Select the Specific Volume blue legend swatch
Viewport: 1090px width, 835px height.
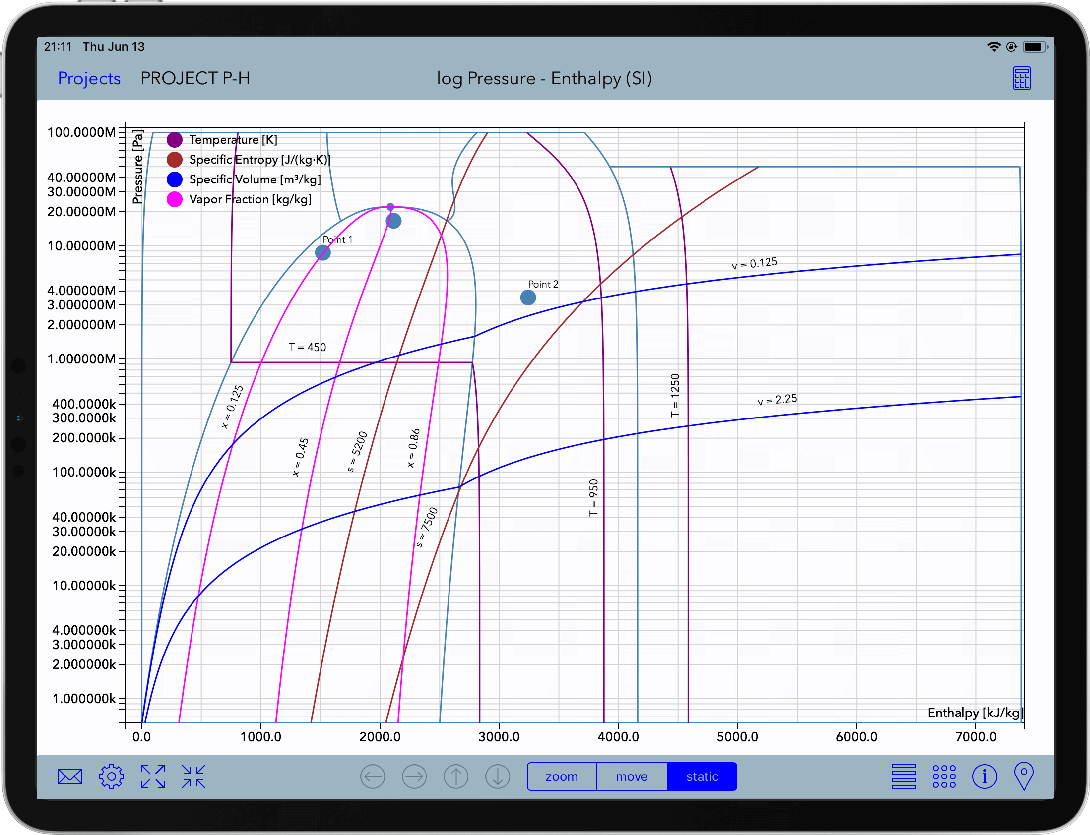coord(175,179)
